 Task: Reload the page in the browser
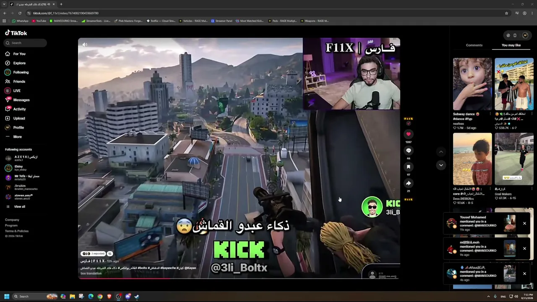(20, 13)
